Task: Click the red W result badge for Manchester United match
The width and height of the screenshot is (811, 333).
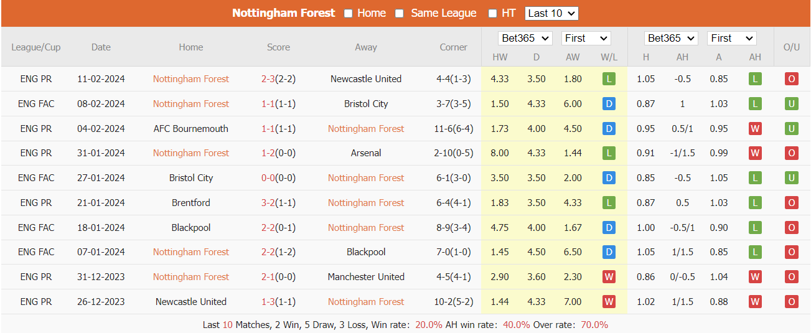Action: (609, 277)
